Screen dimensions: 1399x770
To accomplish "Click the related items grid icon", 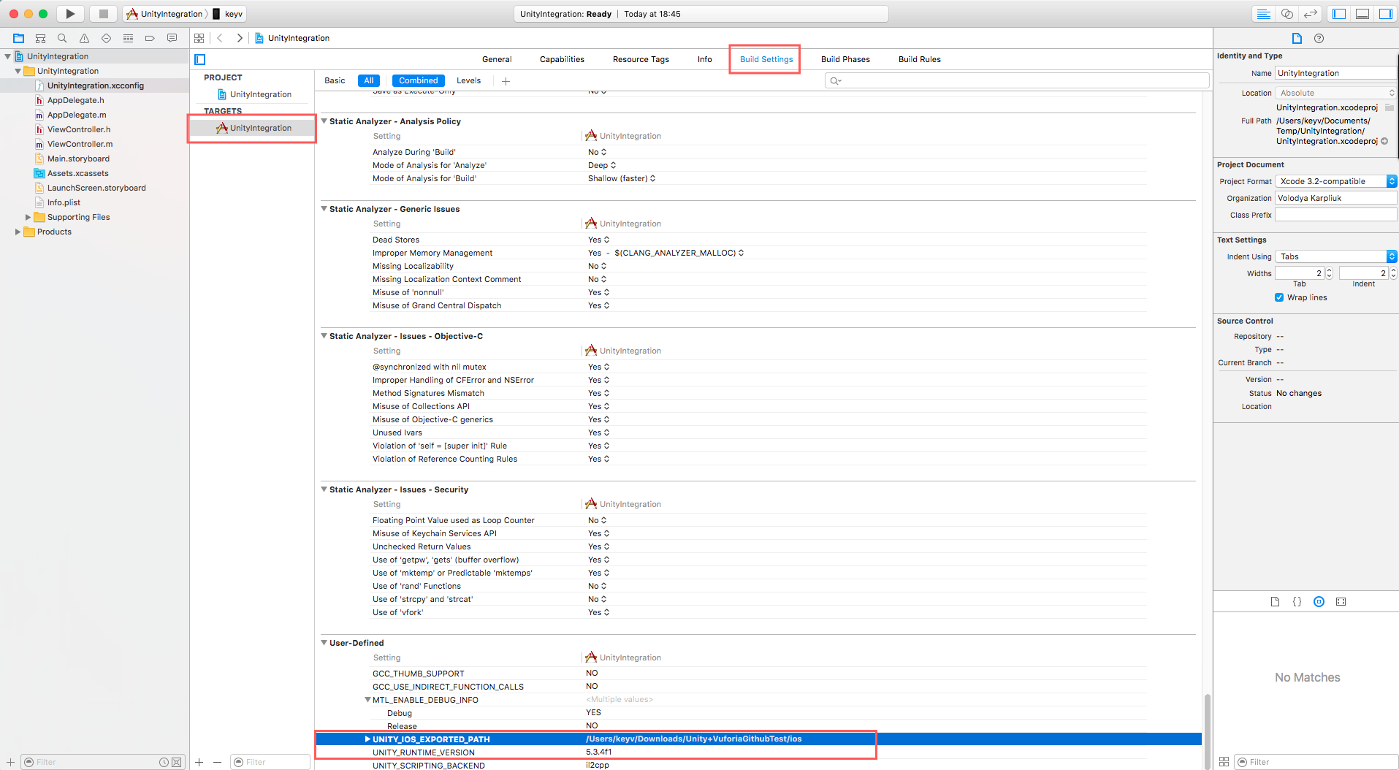I will tap(199, 38).
